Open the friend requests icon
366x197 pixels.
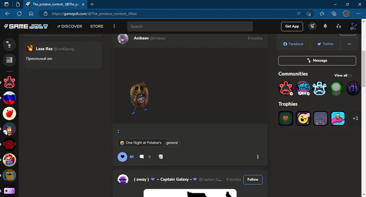point(338,26)
